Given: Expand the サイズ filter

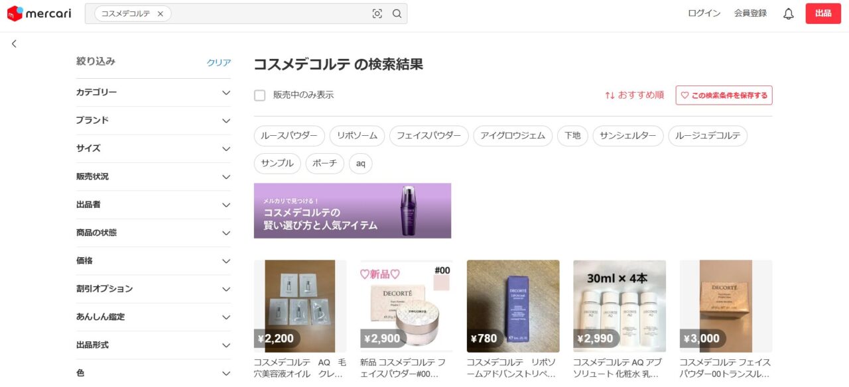Looking at the screenshot, I should (x=154, y=148).
